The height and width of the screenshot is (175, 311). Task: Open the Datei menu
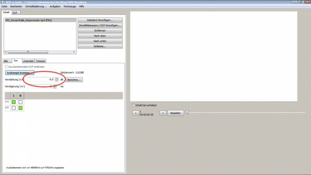coord(5,7)
